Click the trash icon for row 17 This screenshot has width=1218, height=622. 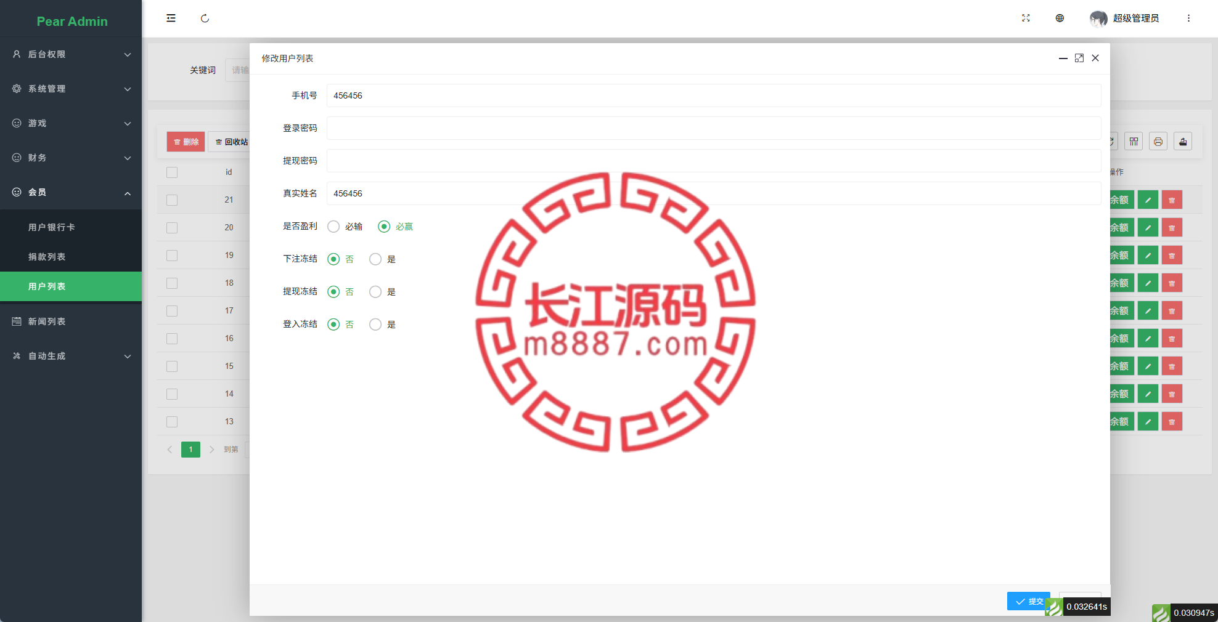pos(1172,311)
